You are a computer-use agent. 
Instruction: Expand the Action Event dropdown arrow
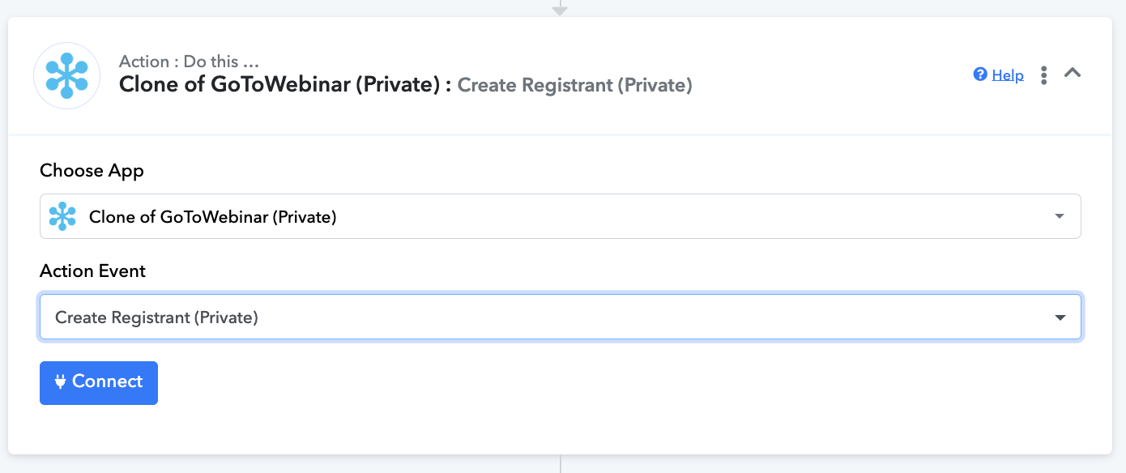[x=1060, y=317]
